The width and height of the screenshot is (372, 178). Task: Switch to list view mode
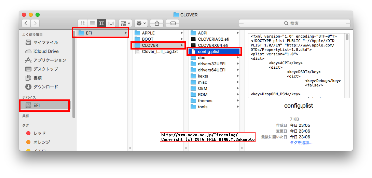tap(92, 23)
